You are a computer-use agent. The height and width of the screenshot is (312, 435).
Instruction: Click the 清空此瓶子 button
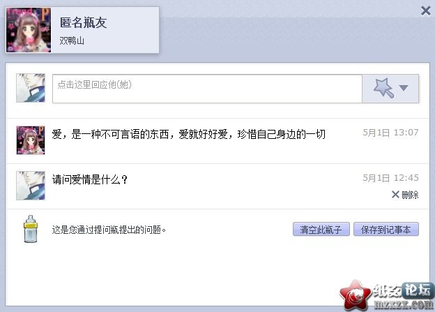click(321, 230)
